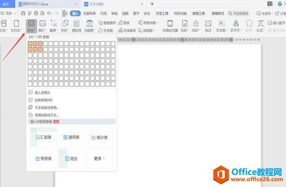
Task: Choose 绘制表格(W) from the table menu
Action: coord(43,100)
